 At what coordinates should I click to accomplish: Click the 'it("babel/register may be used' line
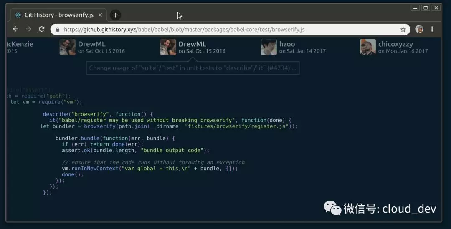click(170, 120)
